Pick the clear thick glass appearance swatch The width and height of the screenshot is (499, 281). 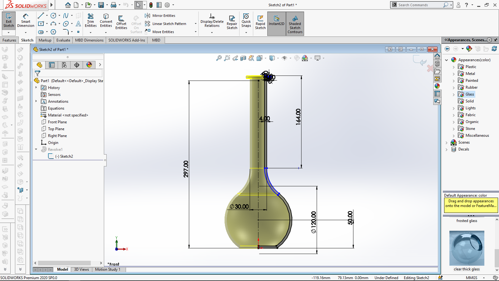[467, 248]
